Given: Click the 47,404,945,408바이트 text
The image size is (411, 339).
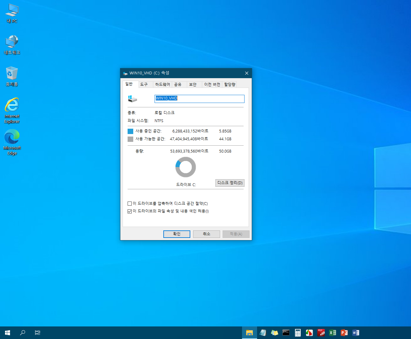Looking at the screenshot, I should click(x=189, y=139).
